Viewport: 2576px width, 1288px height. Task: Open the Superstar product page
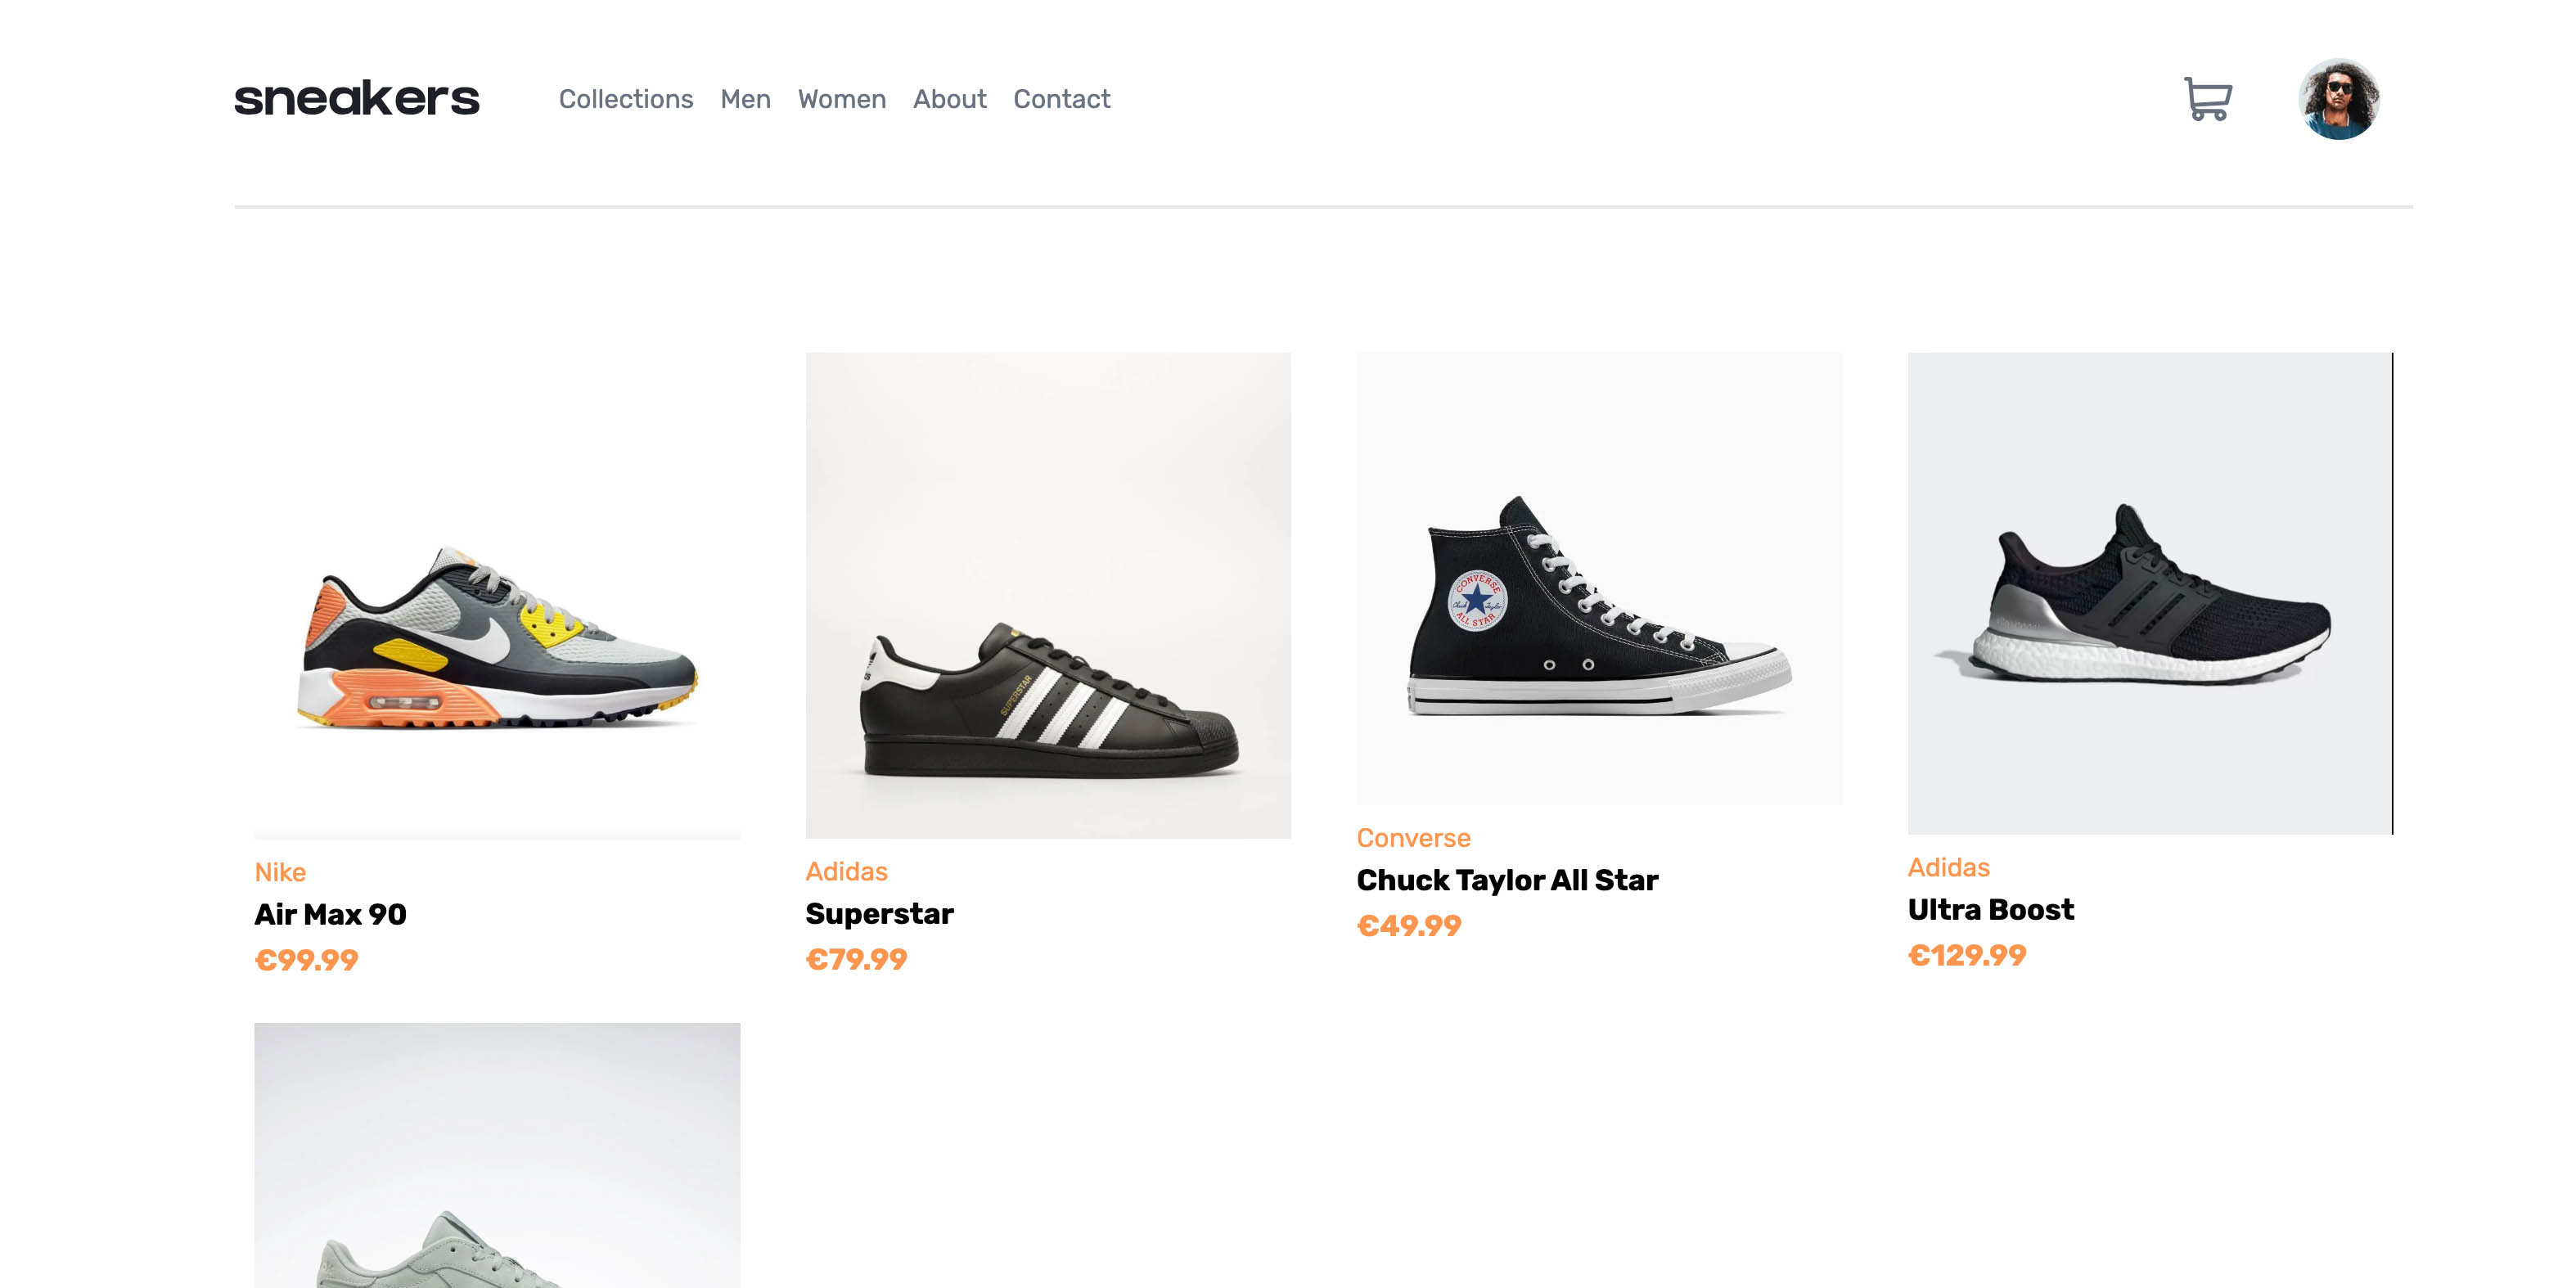click(x=880, y=913)
